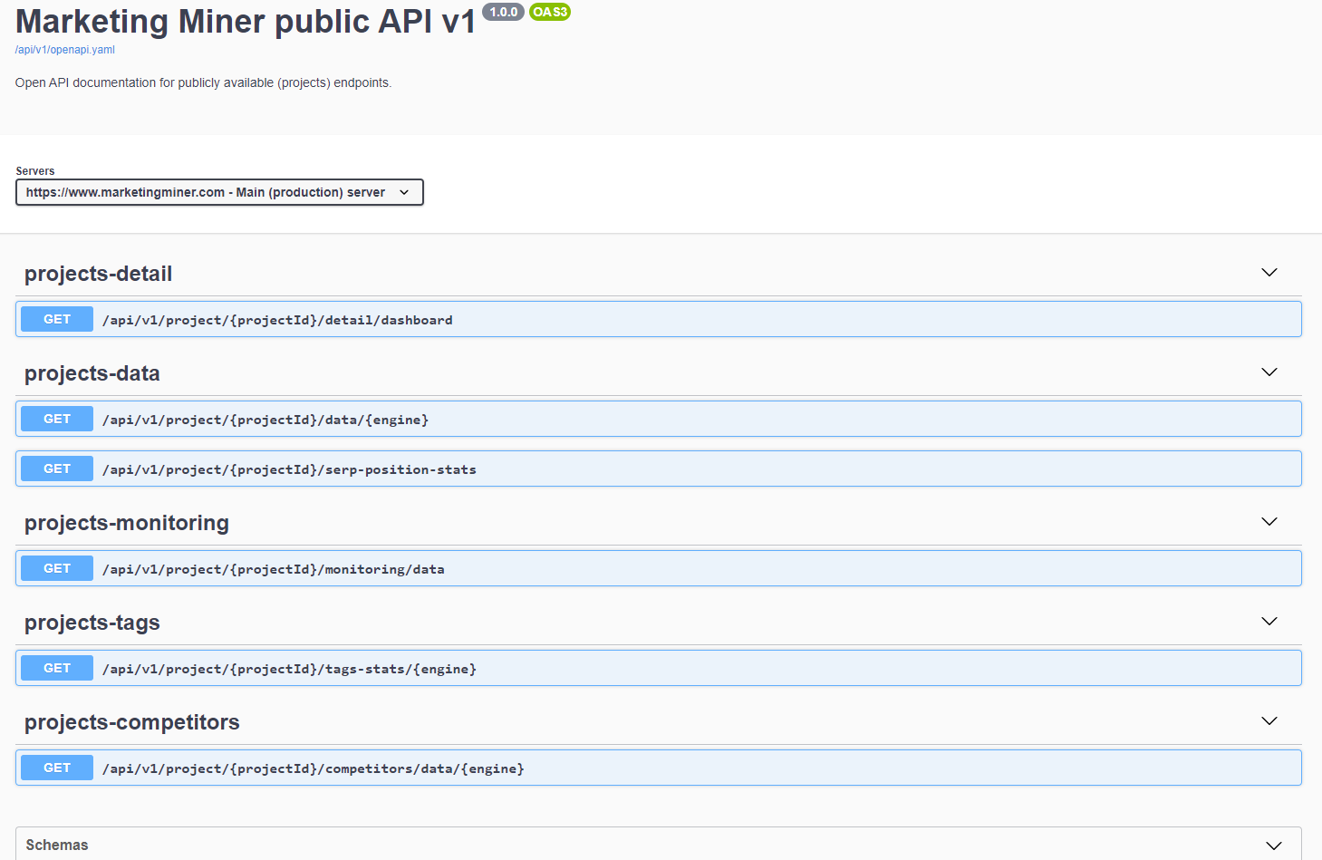The width and height of the screenshot is (1322, 860).
Task: Collapse the projects-detail section chevron
Action: [1269, 273]
